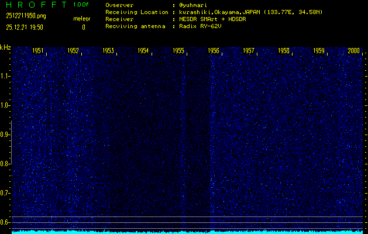This screenshot has height=234, width=368.
Task: Click the kHz axis unit label
Action: [5, 47]
